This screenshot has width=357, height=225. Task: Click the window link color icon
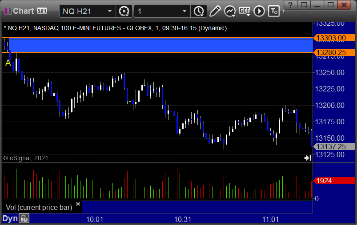coord(8,11)
